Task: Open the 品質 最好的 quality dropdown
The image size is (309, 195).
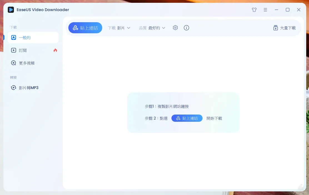Action: (152, 28)
